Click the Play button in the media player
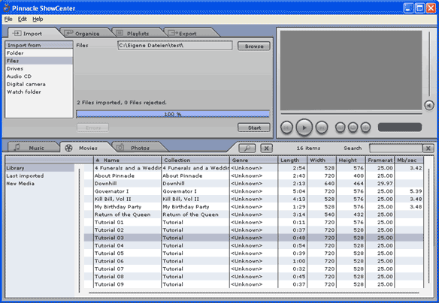Viewport: 439px width, 303px height. coord(304,127)
